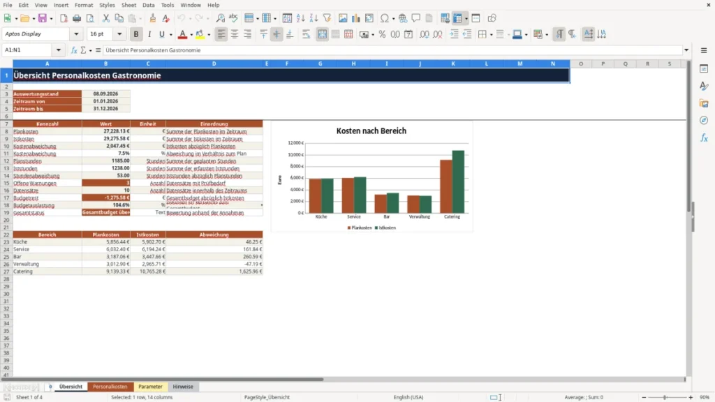Format as date with the calendar icon
The image size is (715, 402).
(x=408, y=34)
